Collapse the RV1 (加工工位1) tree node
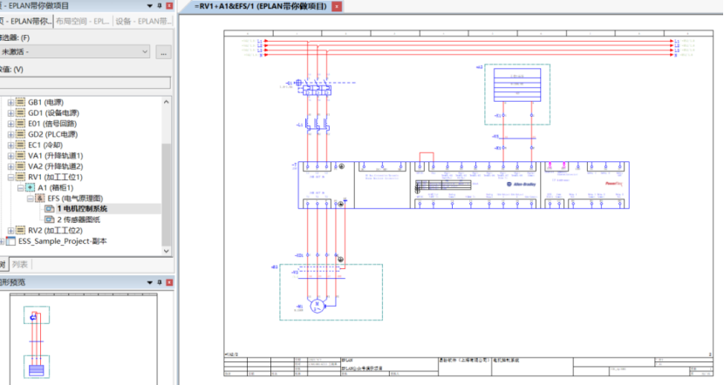Image resolution: width=724 pixels, height=385 pixels. pyautogui.click(x=10, y=177)
